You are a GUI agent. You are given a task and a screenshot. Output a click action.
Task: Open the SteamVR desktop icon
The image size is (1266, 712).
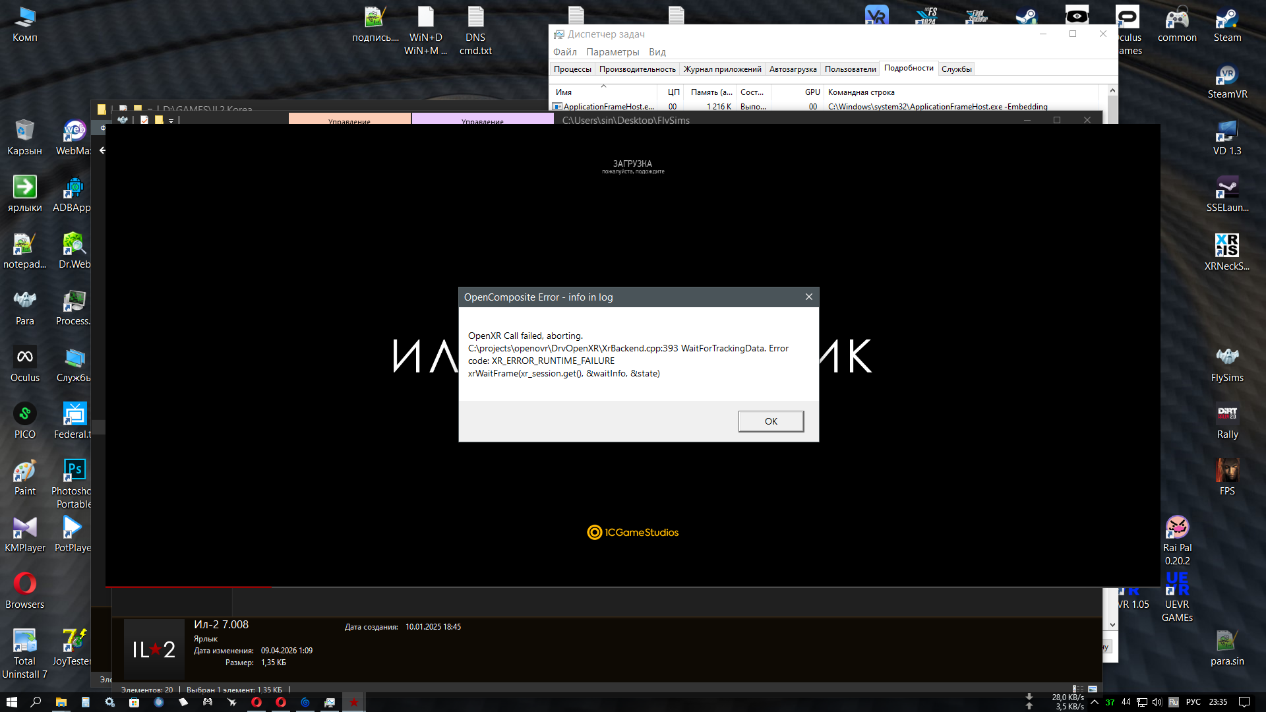pos(1227,82)
